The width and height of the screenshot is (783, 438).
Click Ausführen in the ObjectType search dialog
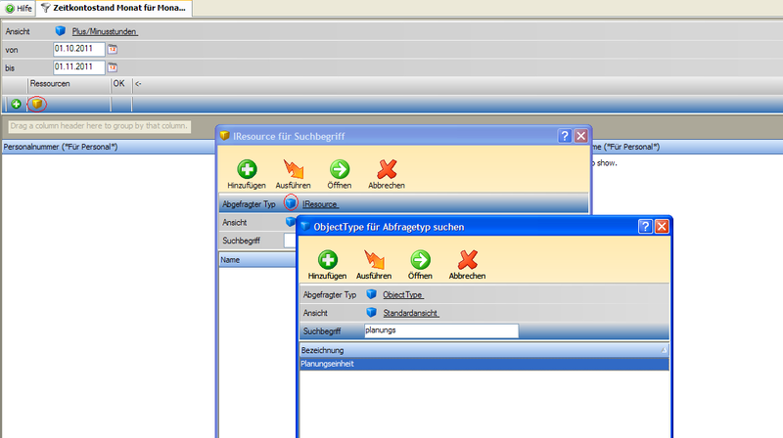click(377, 262)
